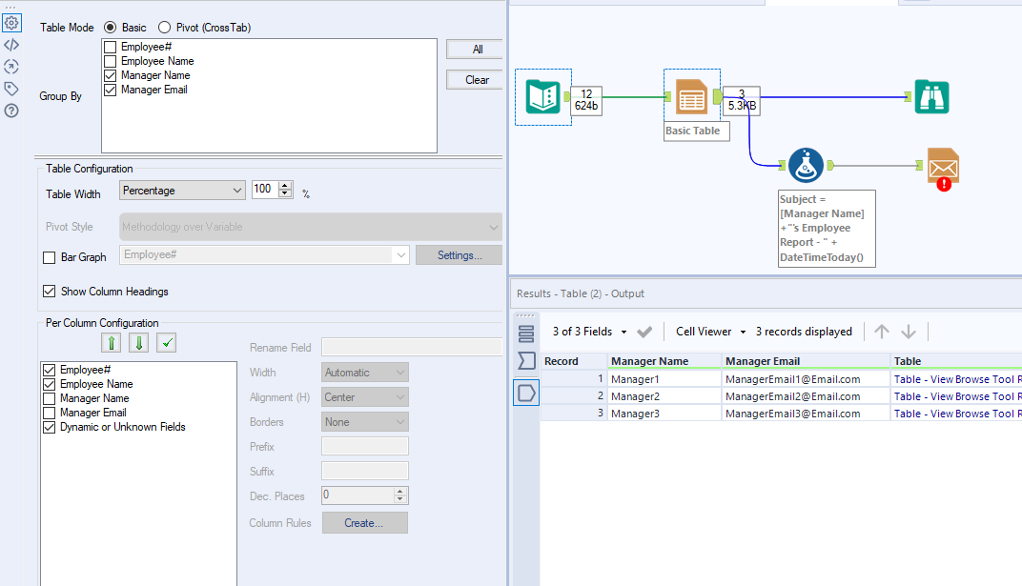Click the Rename Field input box
The height and width of the screenshot is (586, 1022).
[412, 347]
